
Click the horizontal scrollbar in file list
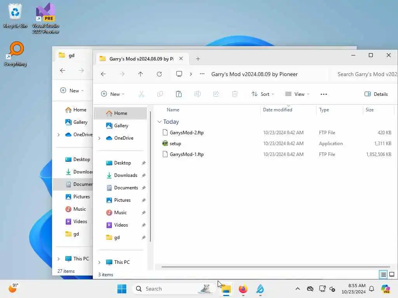coord(276,267)
